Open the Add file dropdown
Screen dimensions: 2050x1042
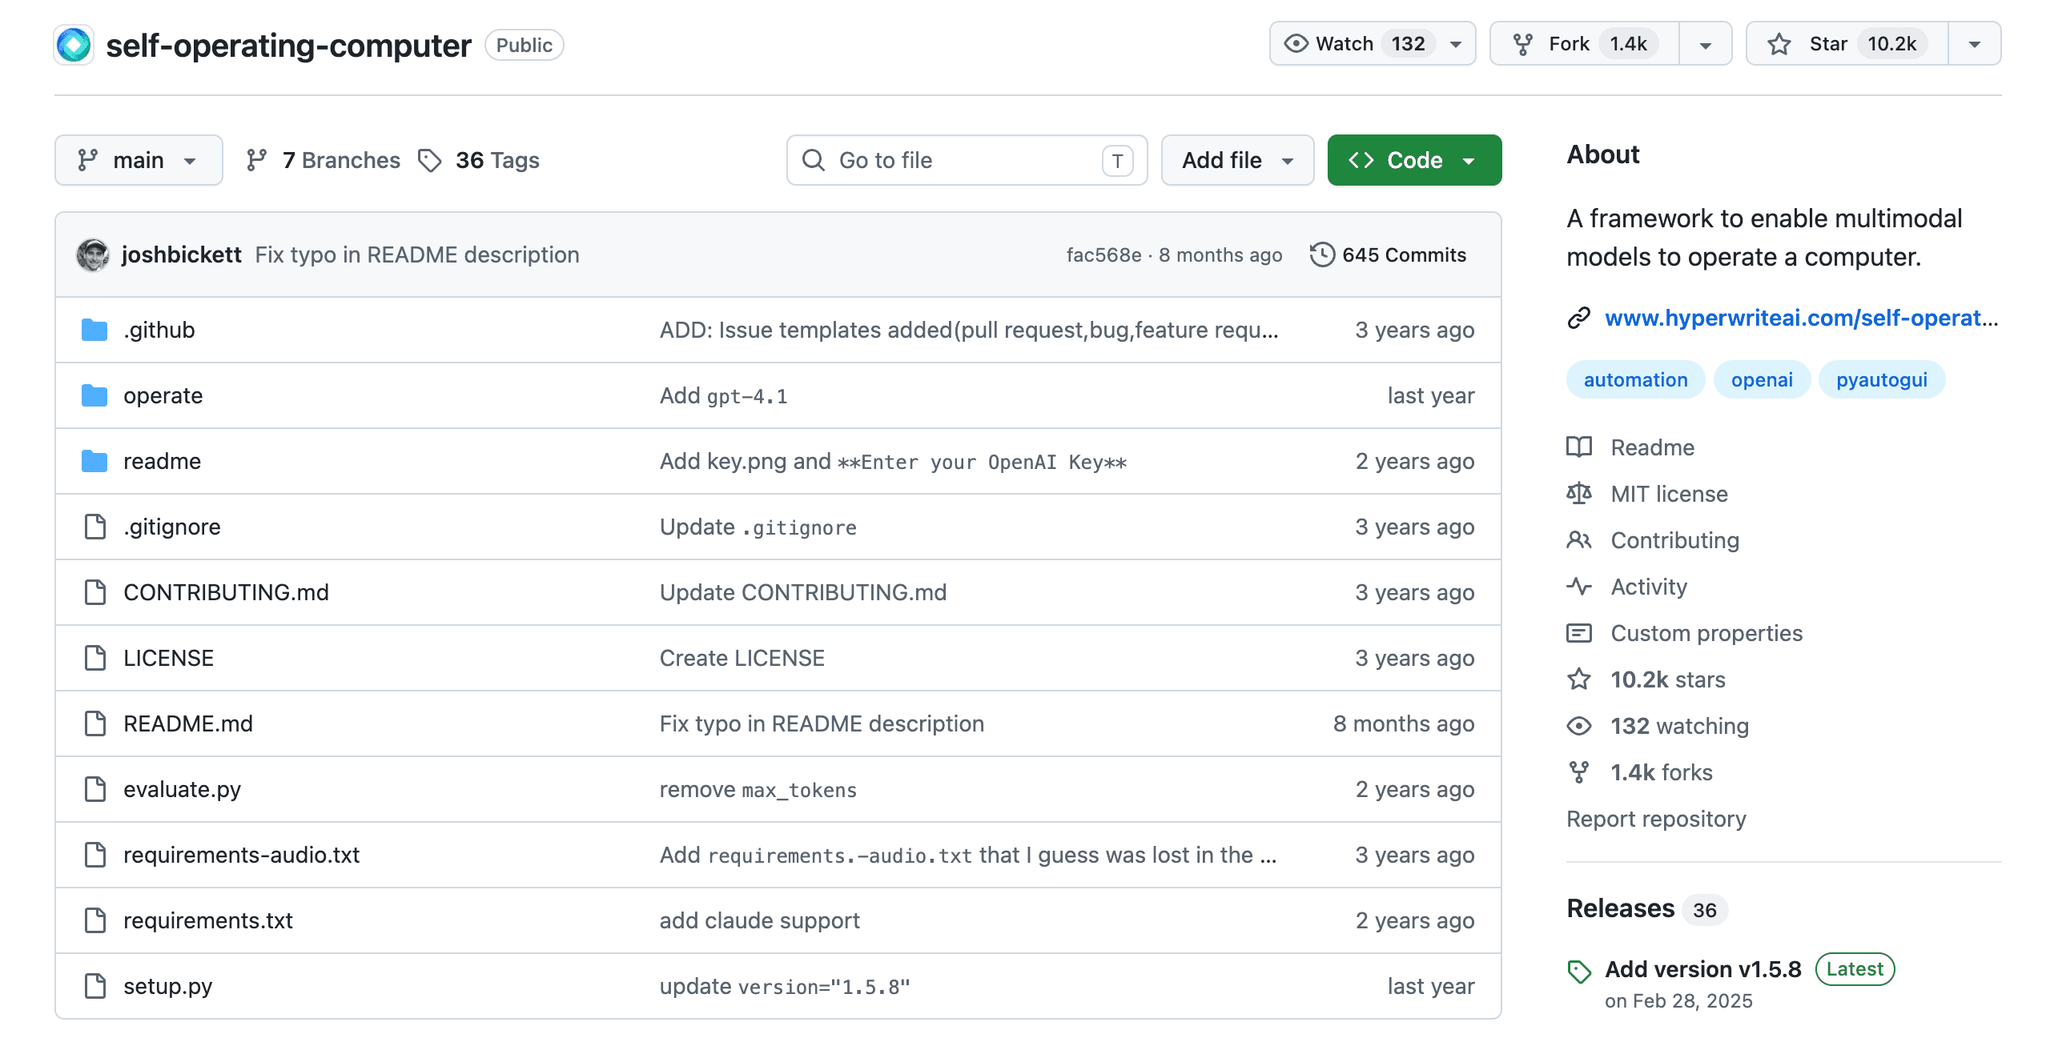[1237, 160]
